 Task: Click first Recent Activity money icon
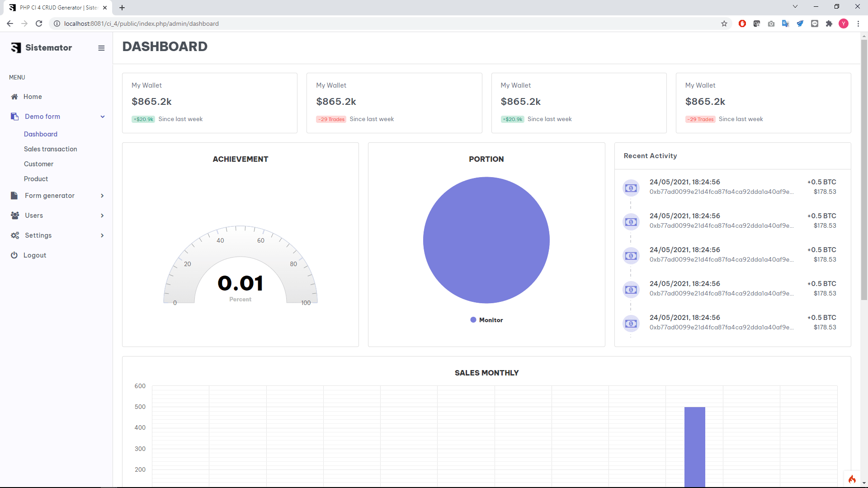click(x=631, y=188)
